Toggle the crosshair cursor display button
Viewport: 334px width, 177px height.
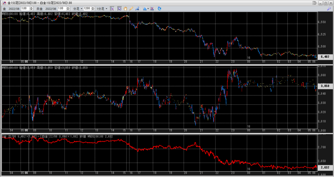(112, 8)
